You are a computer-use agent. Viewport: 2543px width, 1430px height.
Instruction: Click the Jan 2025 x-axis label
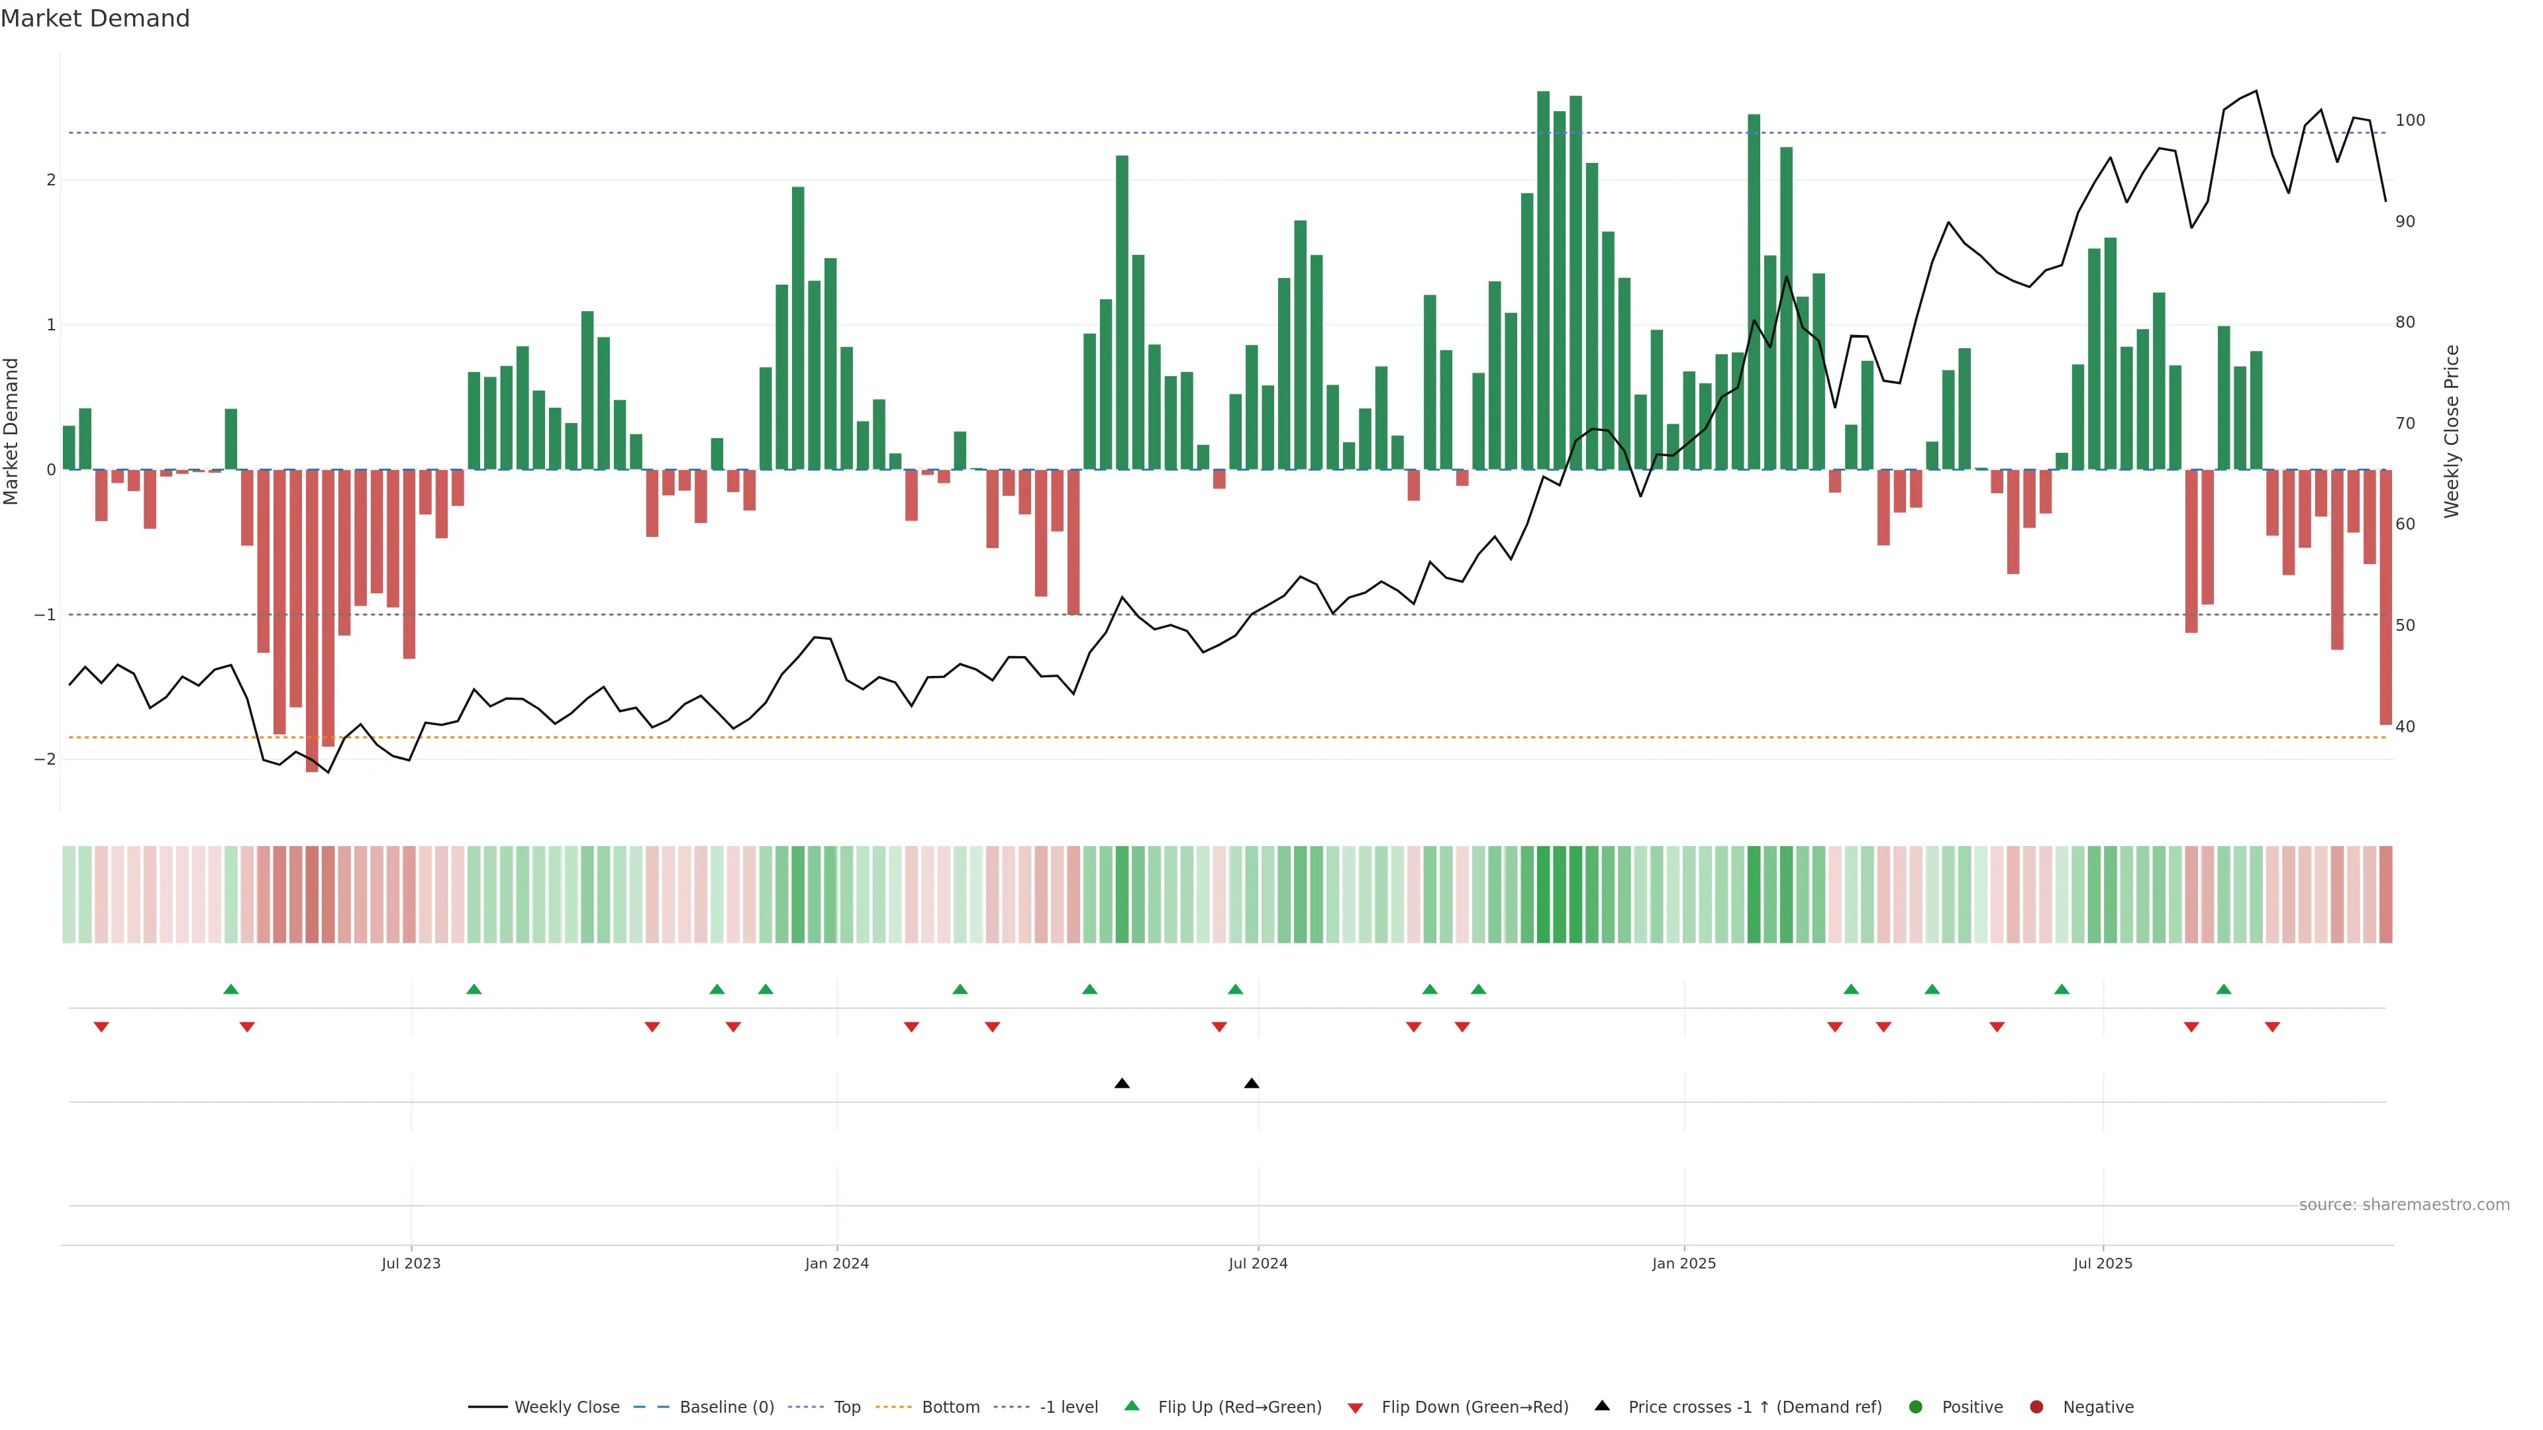click(x=1684, y=1264)
